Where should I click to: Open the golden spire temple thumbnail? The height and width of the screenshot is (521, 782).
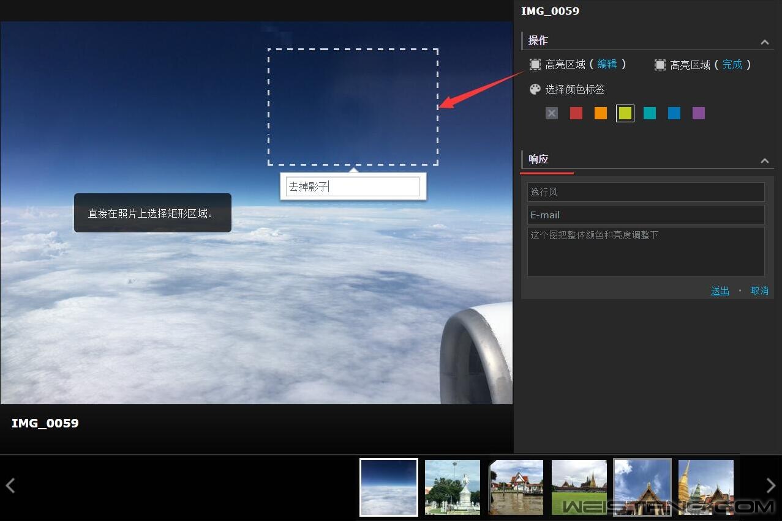pyautogui.click(x=706, y=487)
